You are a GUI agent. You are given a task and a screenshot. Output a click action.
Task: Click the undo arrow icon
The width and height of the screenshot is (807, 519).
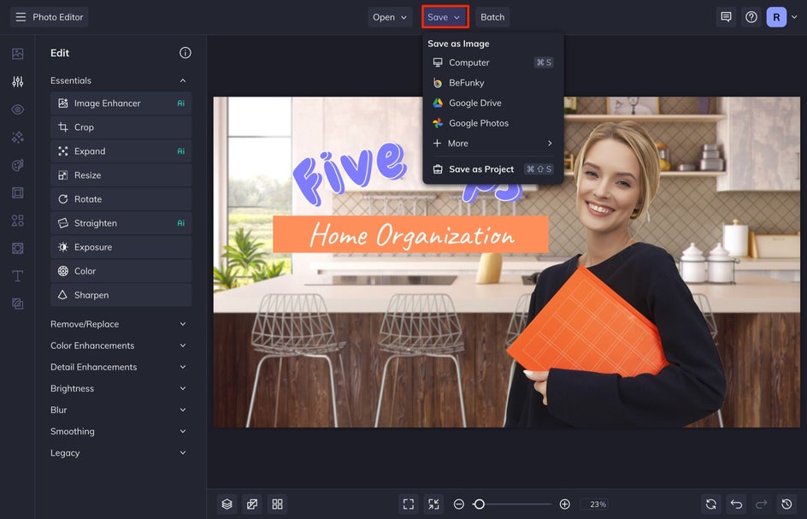[736, 504]
